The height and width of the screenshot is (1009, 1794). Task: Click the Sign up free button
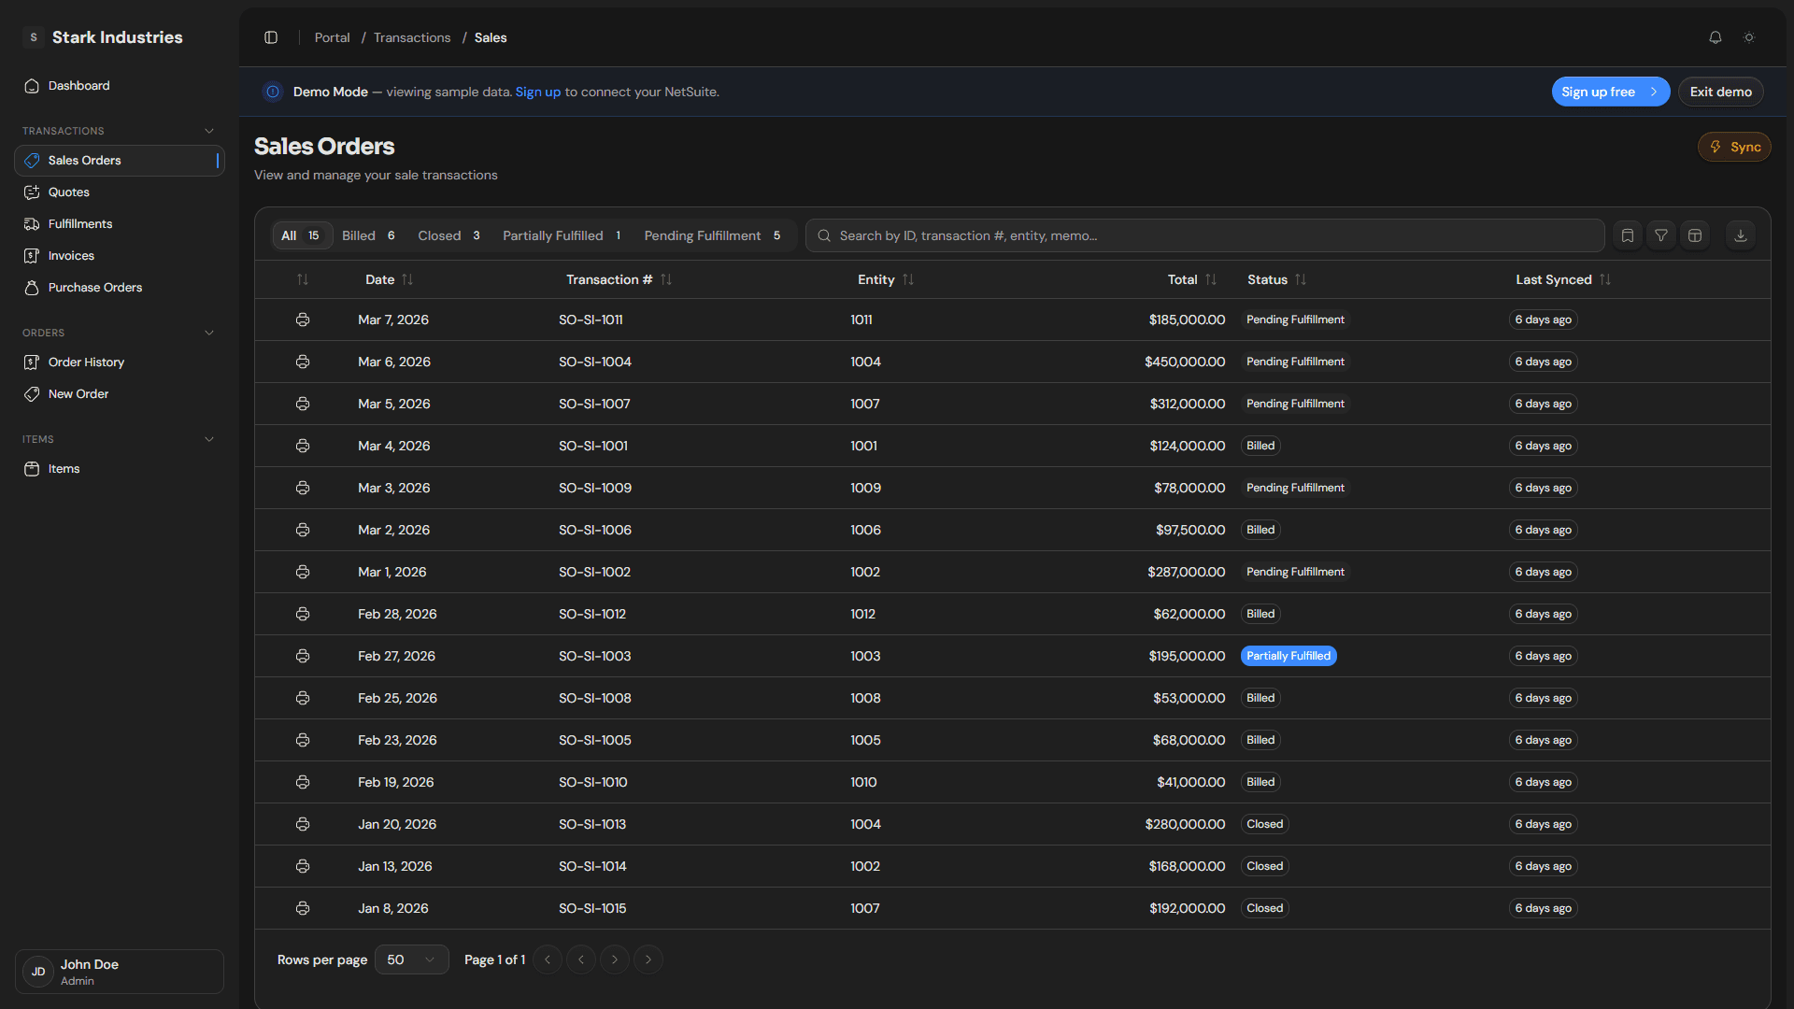1609,92
